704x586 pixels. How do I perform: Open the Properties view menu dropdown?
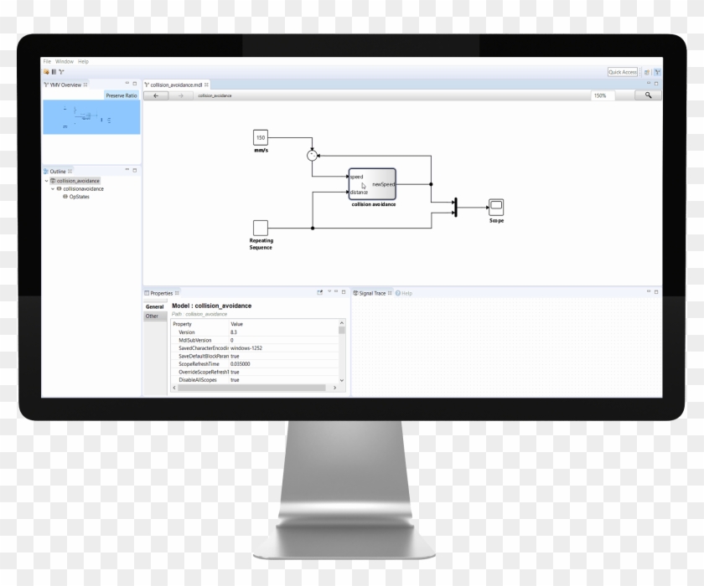coord(329,293)
